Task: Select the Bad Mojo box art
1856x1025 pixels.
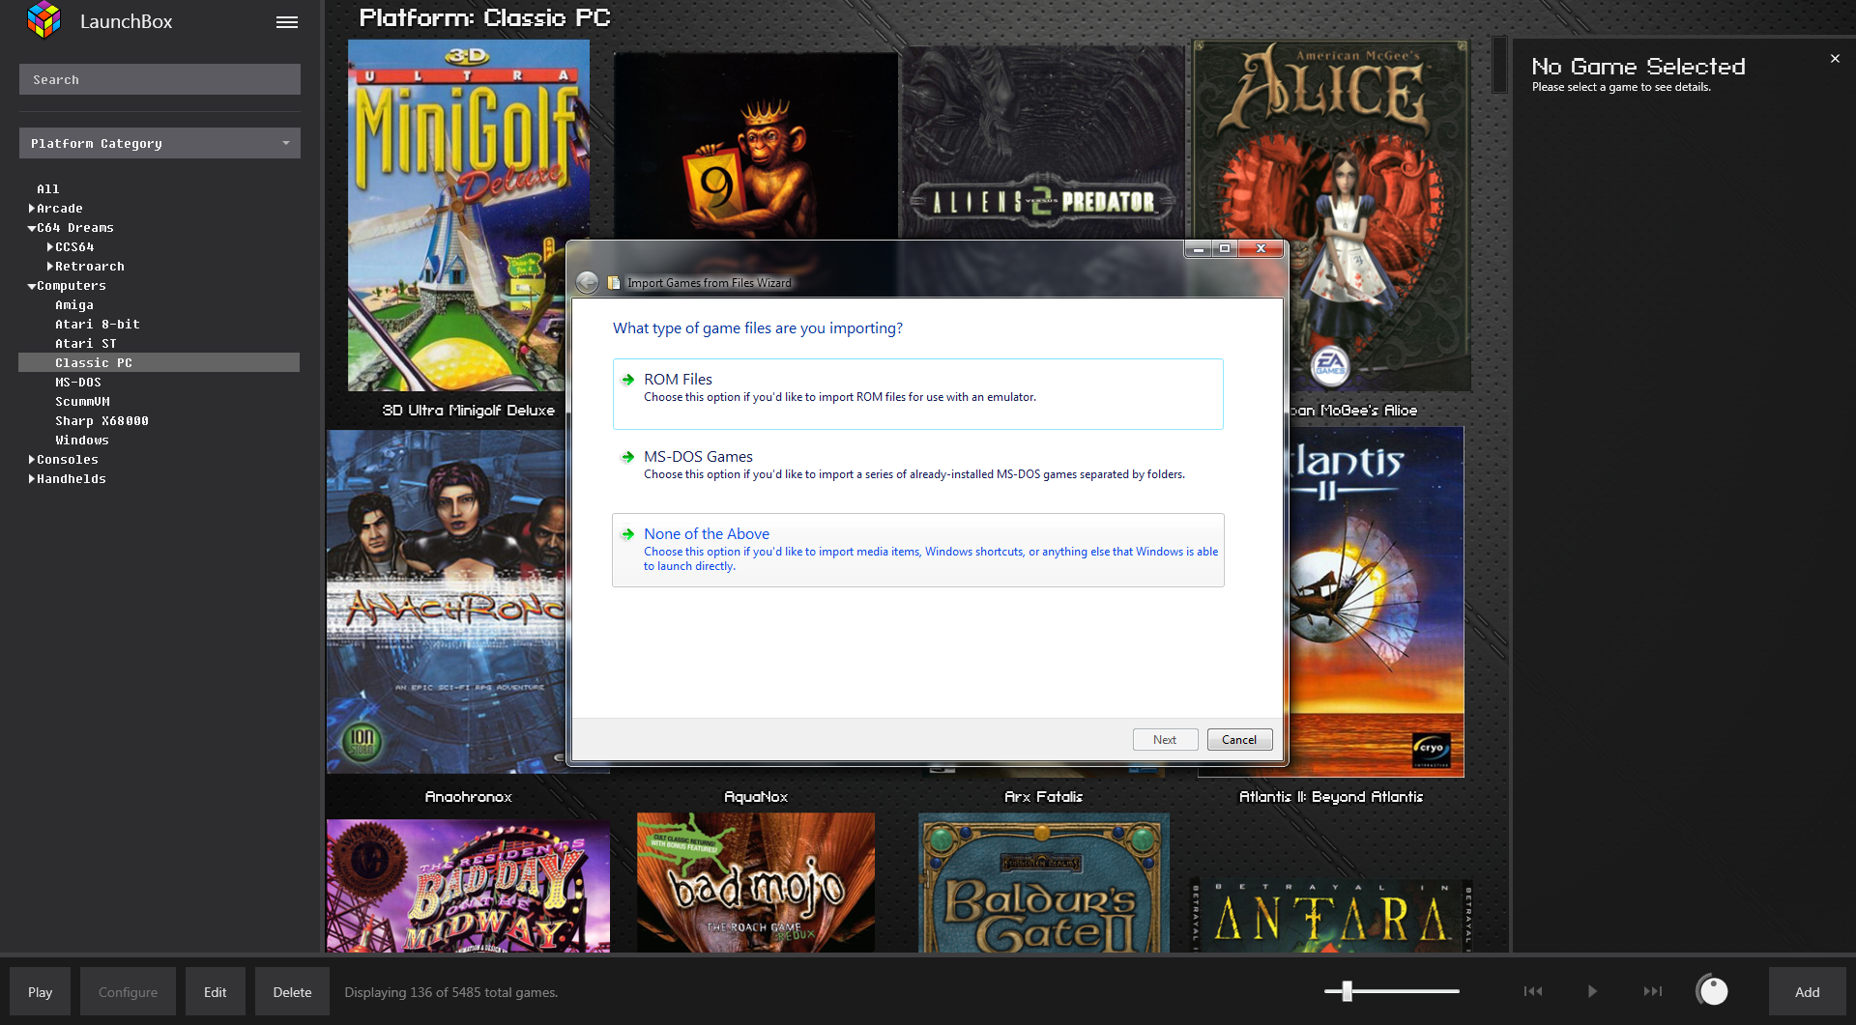Action: tap(756, 882)
